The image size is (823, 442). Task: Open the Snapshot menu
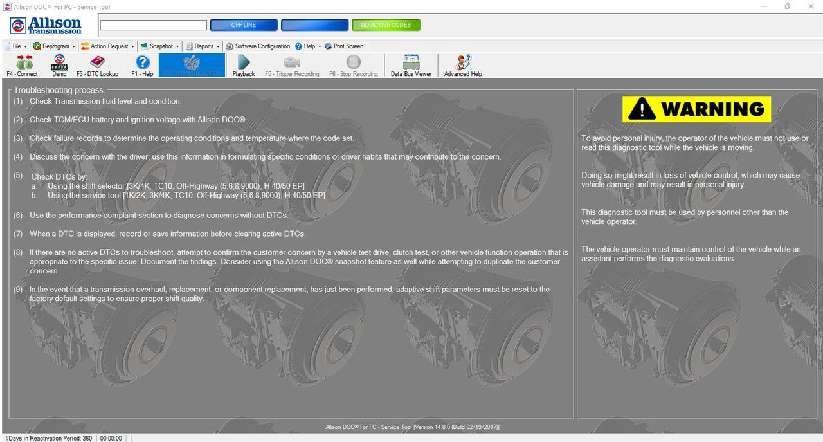[x=159, y=46]
